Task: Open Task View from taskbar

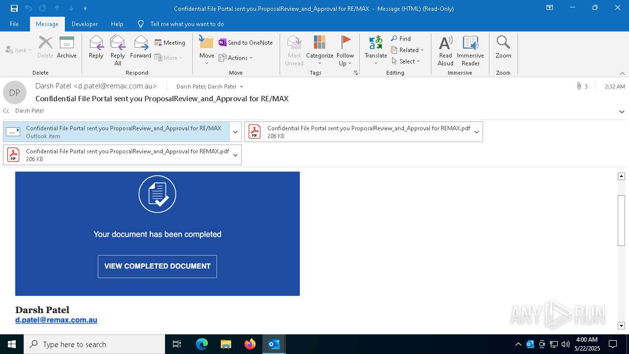Action: [177, 344]
